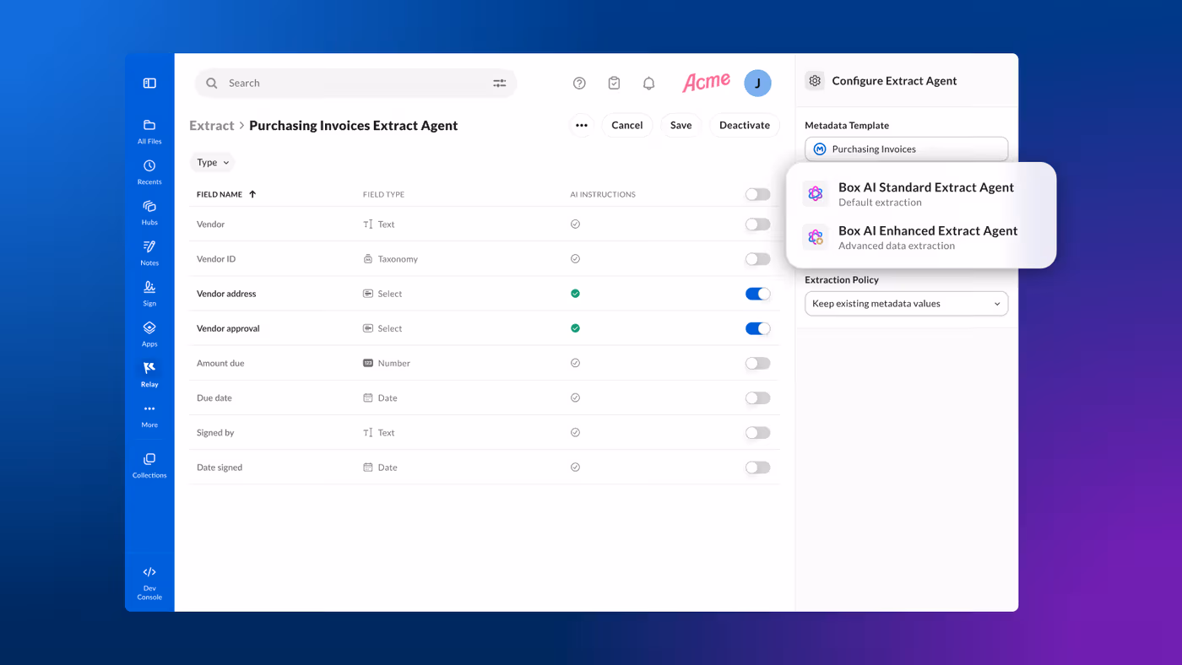Enable the Amount due toggle

click(x=757, y=363)
